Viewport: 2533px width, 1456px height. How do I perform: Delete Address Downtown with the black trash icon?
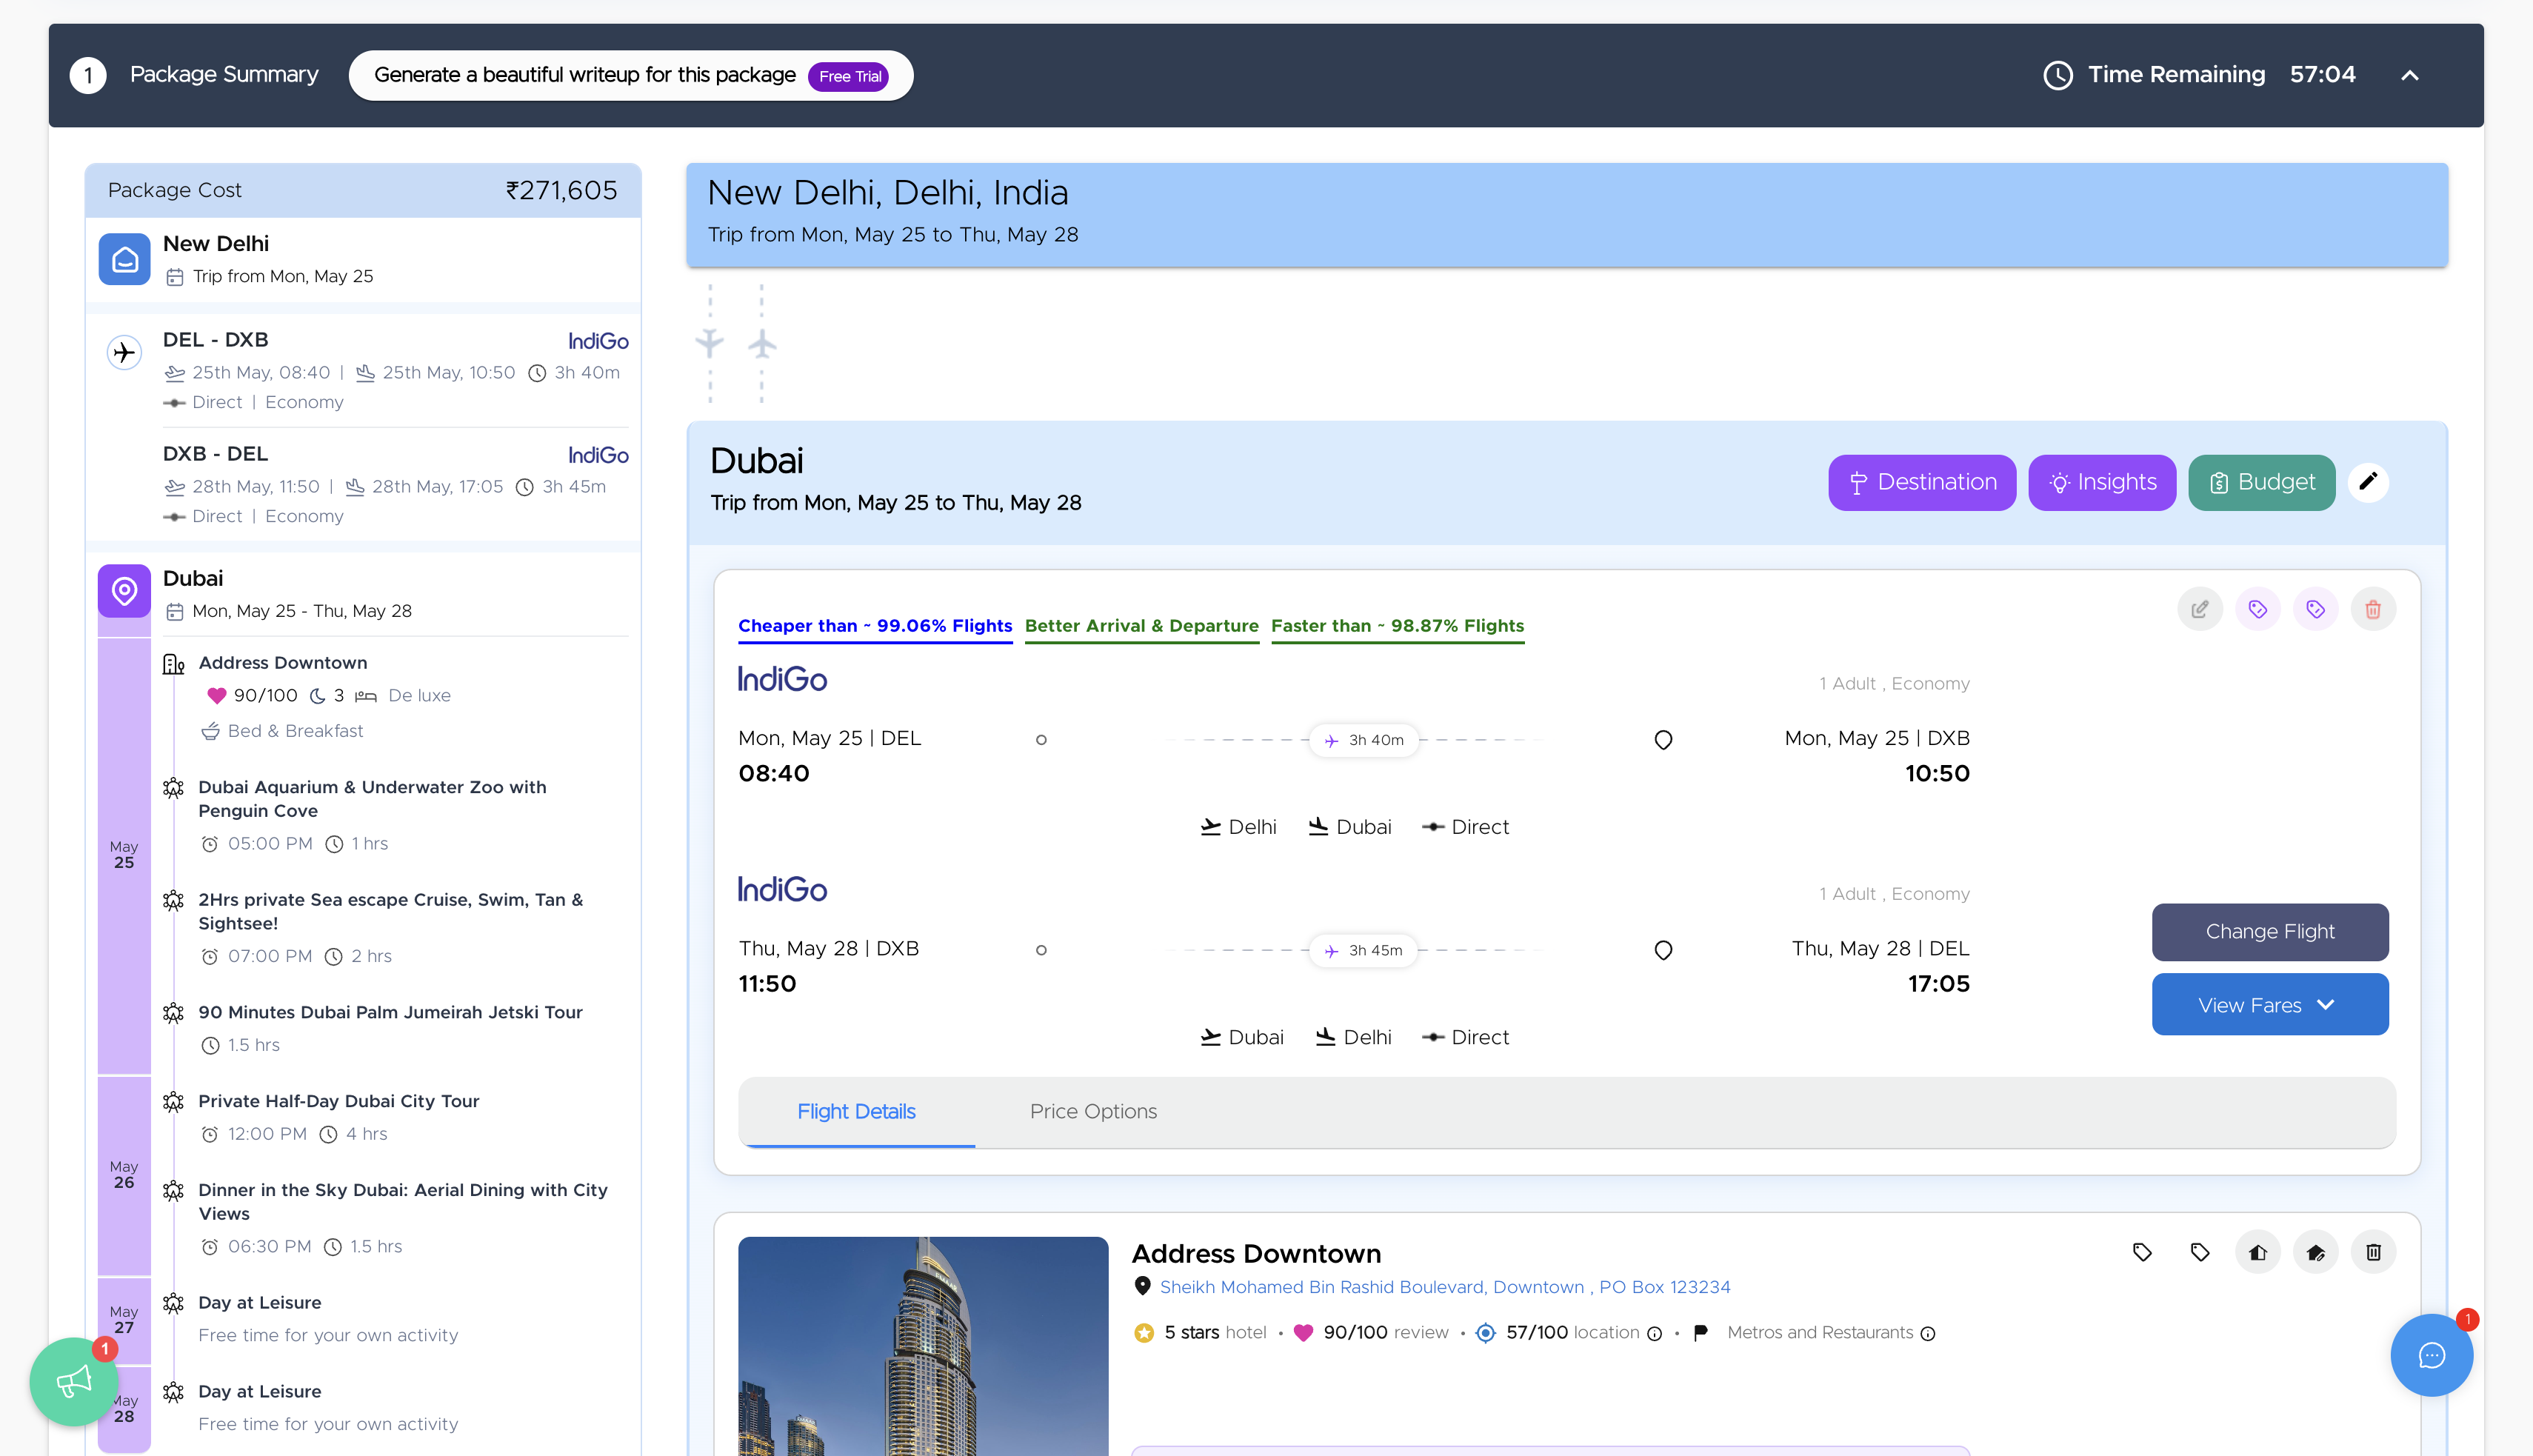(x=2373, y=1252)
